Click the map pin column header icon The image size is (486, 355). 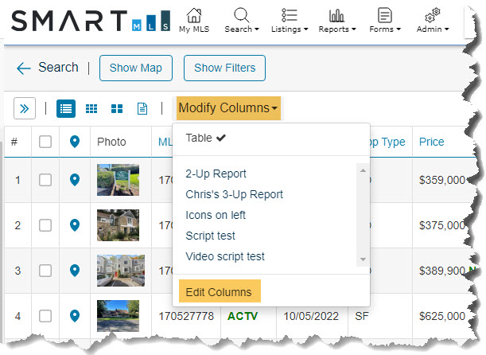[x=75, y=142]
